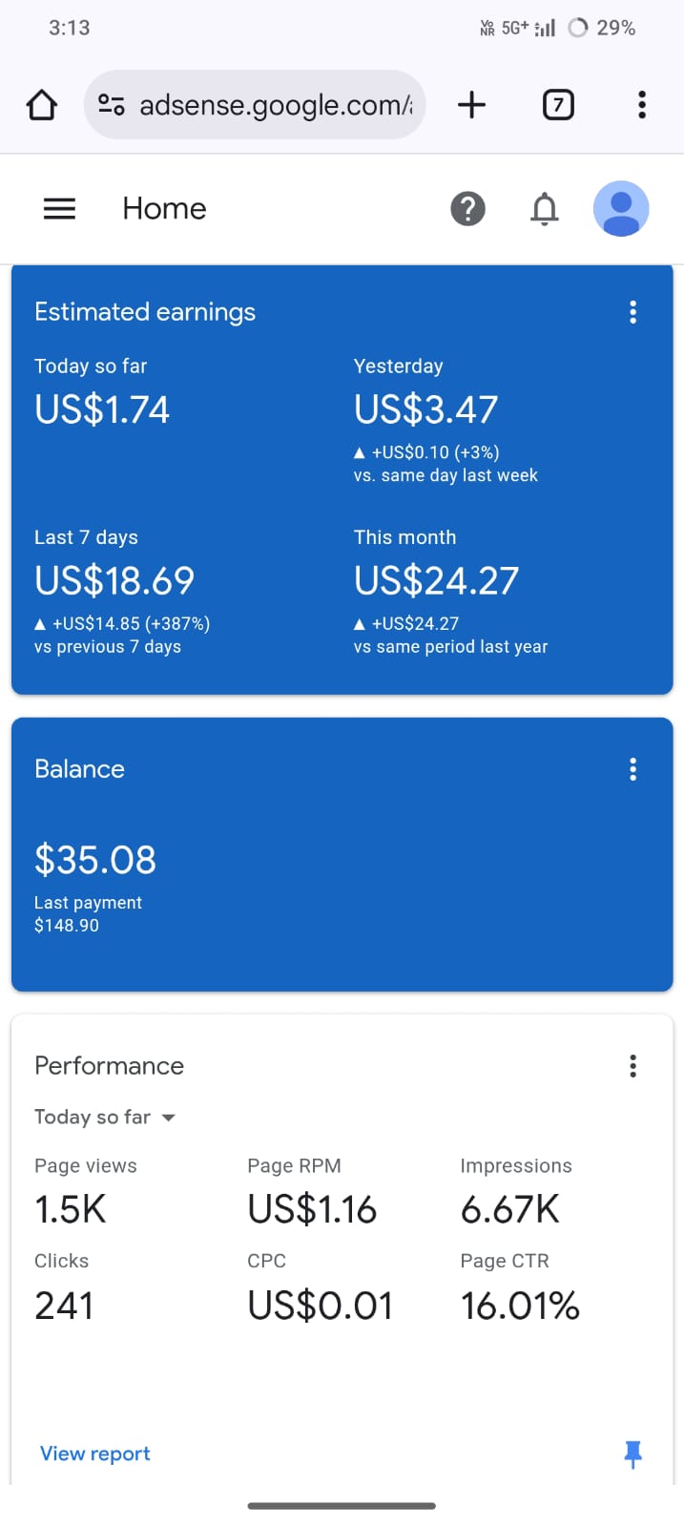The image size is (684, 1527).
Task: Show open tabs switcher
Action: (x=558, y=105)
